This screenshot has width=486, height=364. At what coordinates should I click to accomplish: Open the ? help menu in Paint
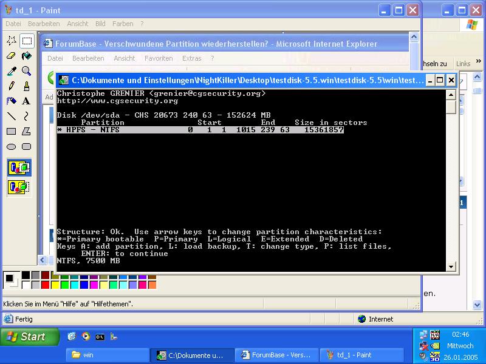pos(142,24)
